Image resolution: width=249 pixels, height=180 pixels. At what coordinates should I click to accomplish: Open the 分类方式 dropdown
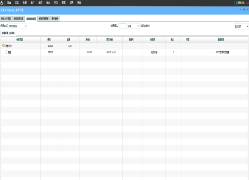point(17,26)
